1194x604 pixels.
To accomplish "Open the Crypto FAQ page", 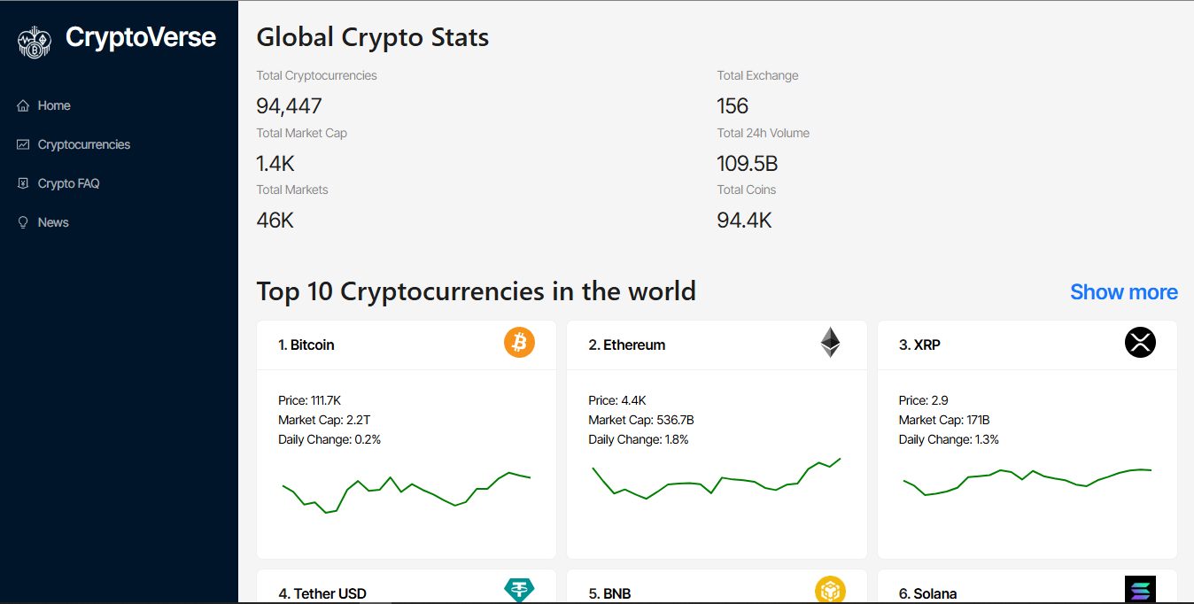I will 68,183.
